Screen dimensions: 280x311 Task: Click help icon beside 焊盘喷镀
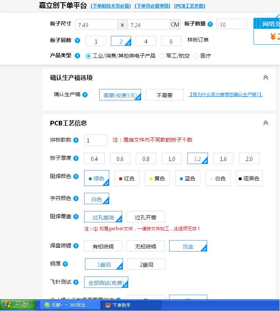tap(76, 246)
